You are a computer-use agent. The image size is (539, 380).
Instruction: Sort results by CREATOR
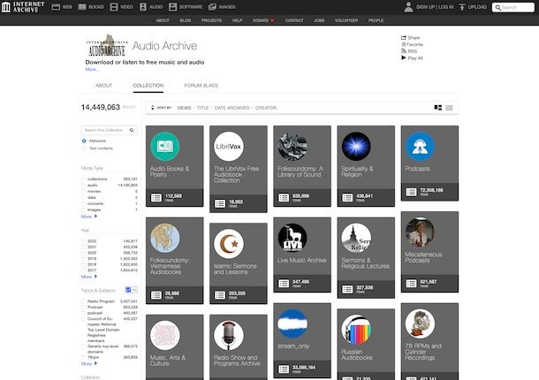[266, 108]
